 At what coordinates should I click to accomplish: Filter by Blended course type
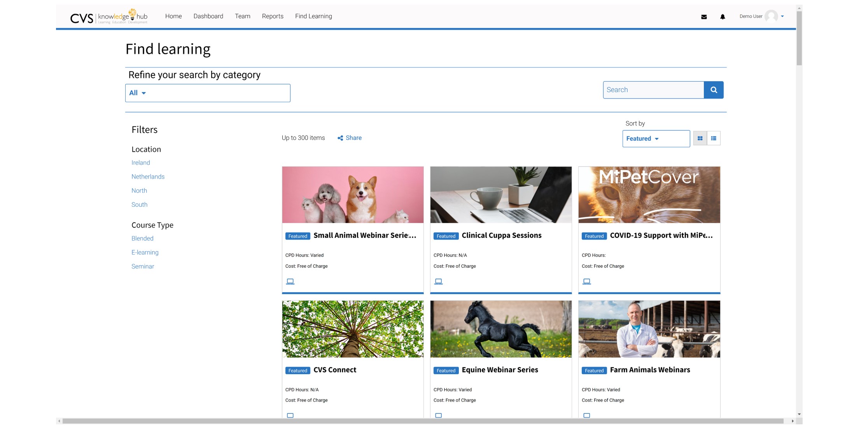tap(142, 239)
